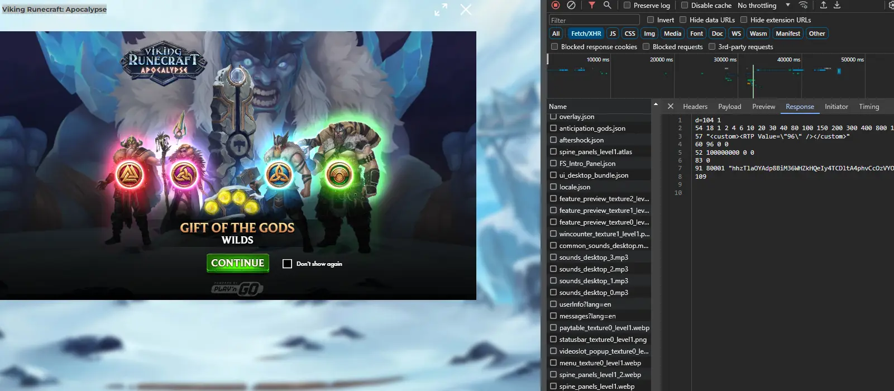Viewport: 894px width, 391px height.
Task: Enable Blocked requests filter
Action: (646, 46)
